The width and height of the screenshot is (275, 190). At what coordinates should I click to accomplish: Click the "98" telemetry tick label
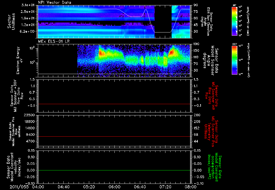(196, 135)
